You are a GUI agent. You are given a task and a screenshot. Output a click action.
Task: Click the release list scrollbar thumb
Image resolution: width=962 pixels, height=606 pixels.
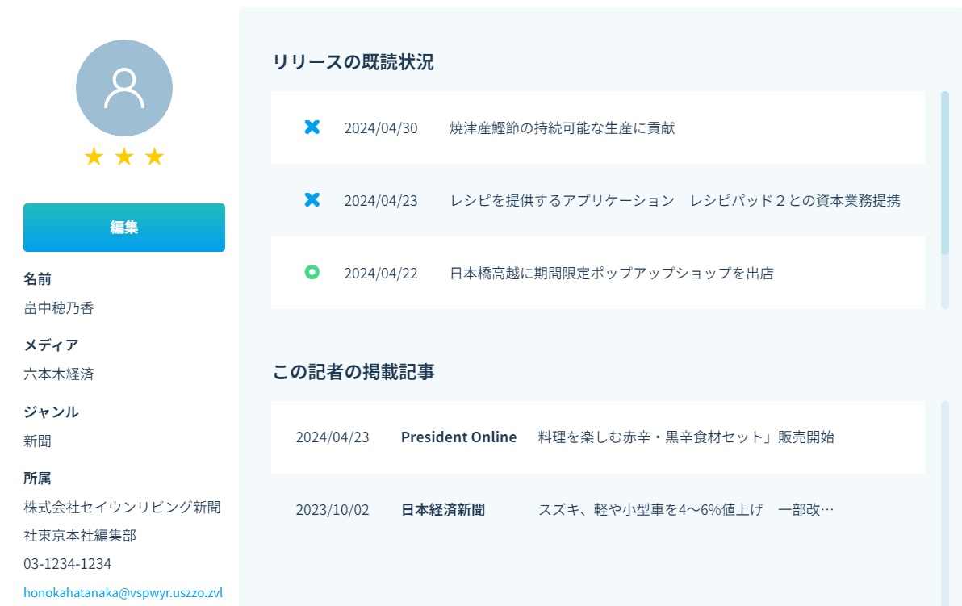click(944, 173)
